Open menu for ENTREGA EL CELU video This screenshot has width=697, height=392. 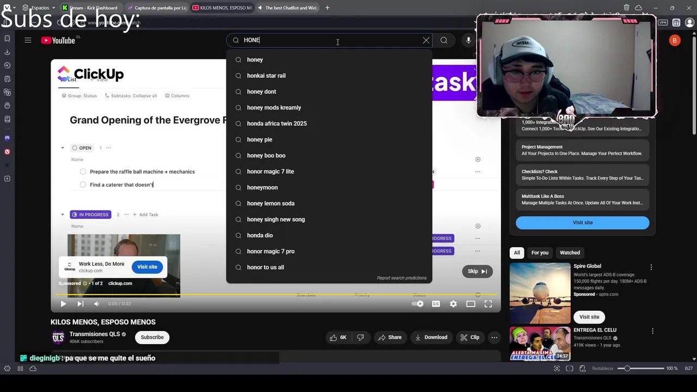(x=652, y=331)
